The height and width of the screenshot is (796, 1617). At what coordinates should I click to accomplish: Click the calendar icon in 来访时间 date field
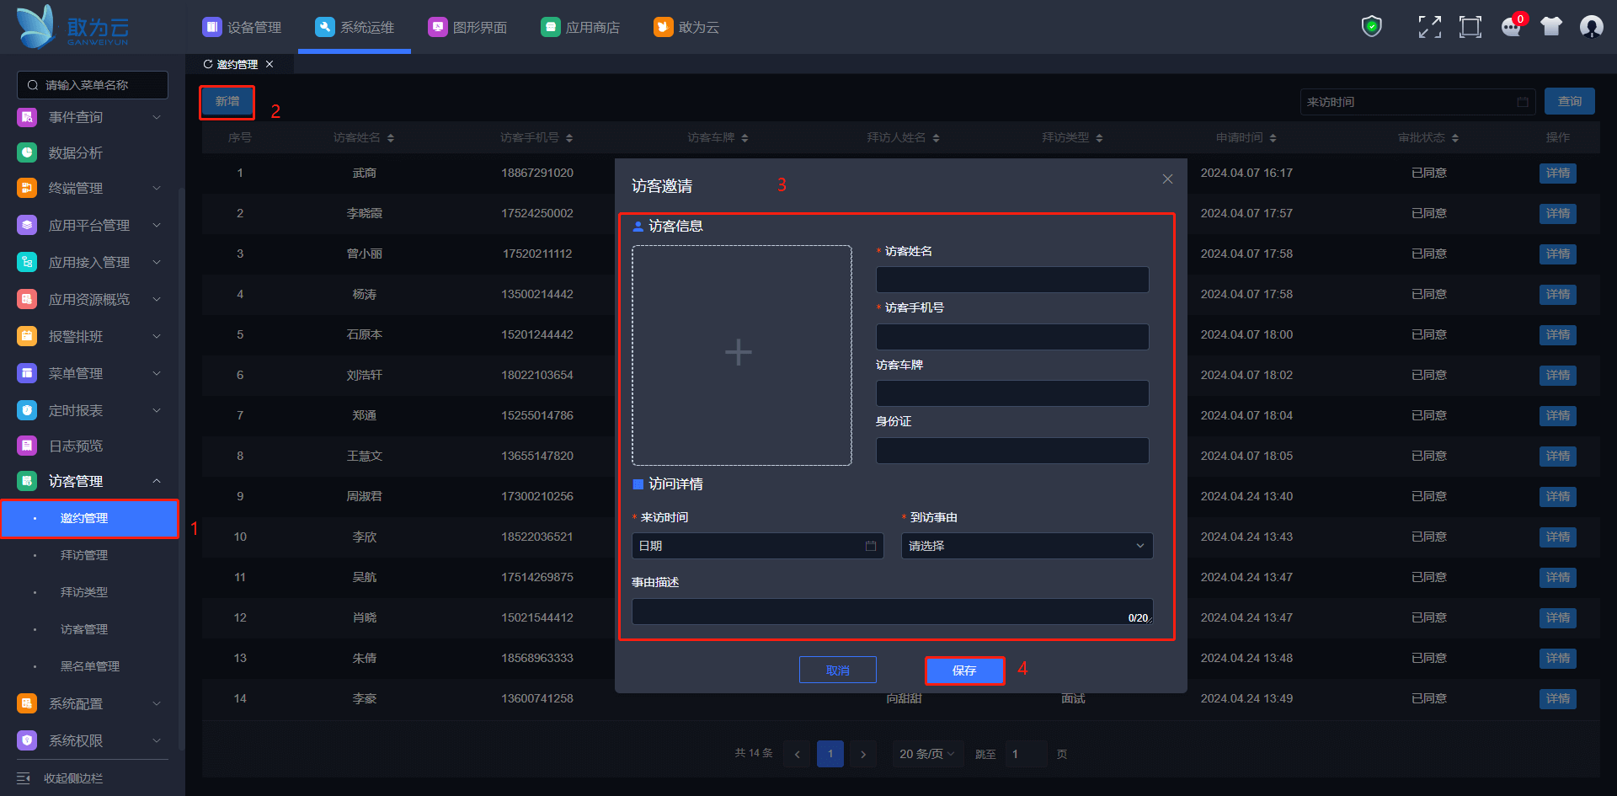(871, 546)
